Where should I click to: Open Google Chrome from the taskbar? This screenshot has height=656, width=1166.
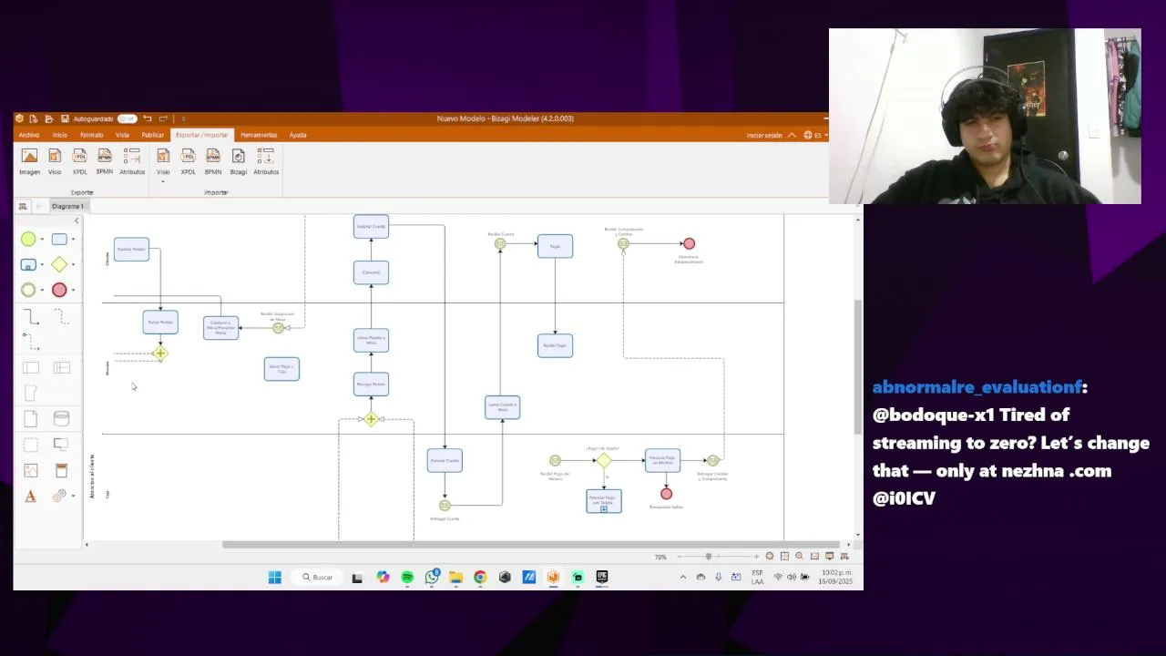(x=480, y=577)
